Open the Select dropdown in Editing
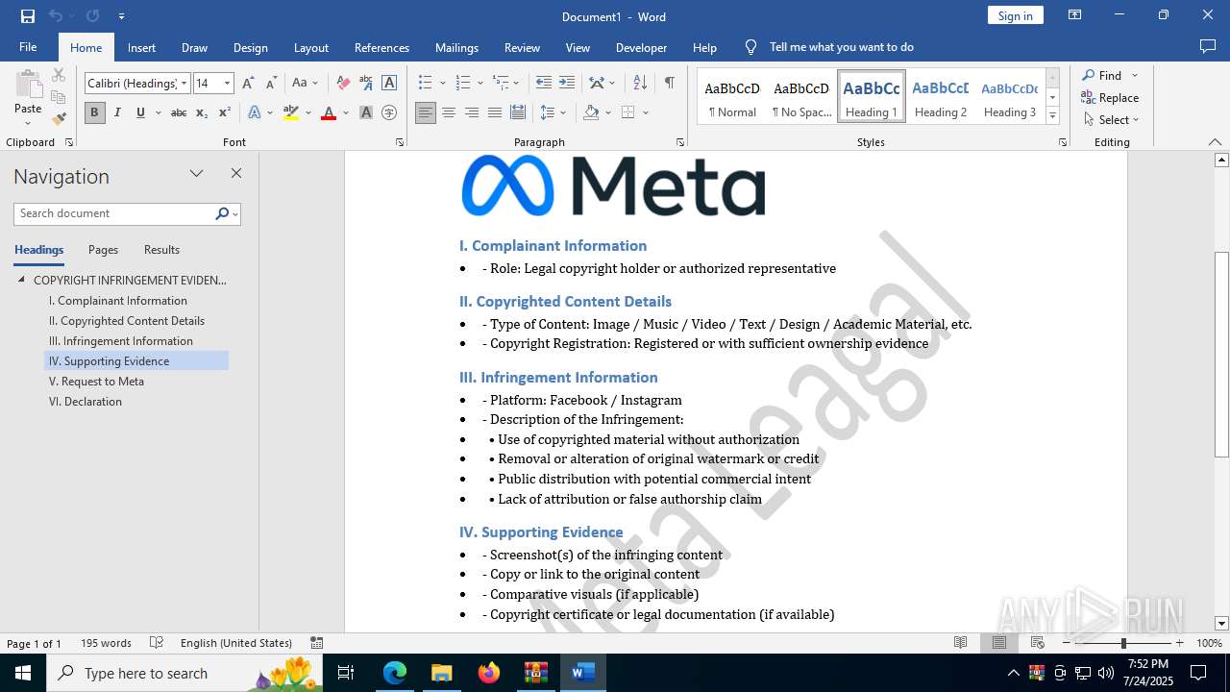Screen dimensions: 1230x692 coord(1112,120)
